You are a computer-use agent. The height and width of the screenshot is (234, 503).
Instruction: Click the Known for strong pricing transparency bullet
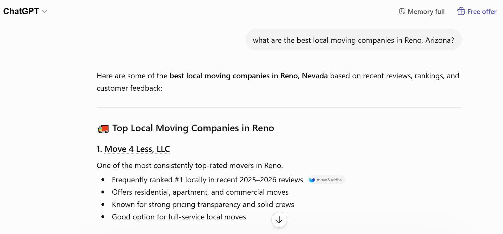click(x=203, y=205)
